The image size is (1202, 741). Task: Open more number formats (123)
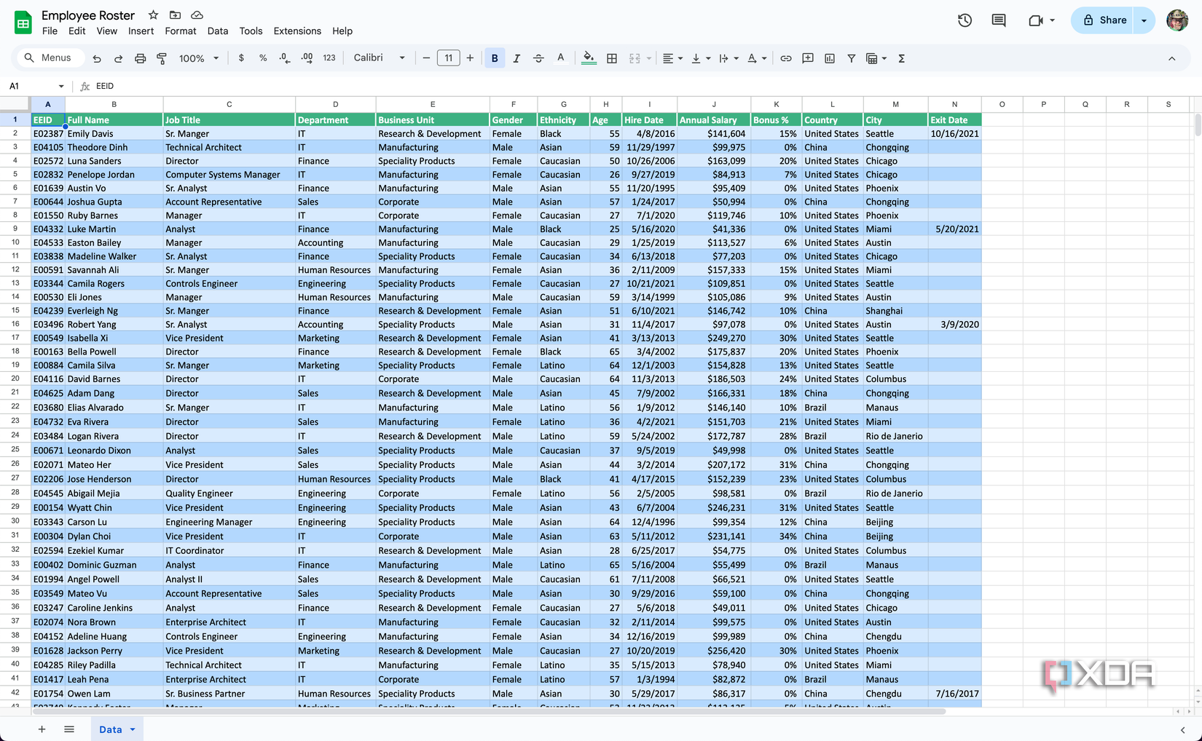click(329, 58)
